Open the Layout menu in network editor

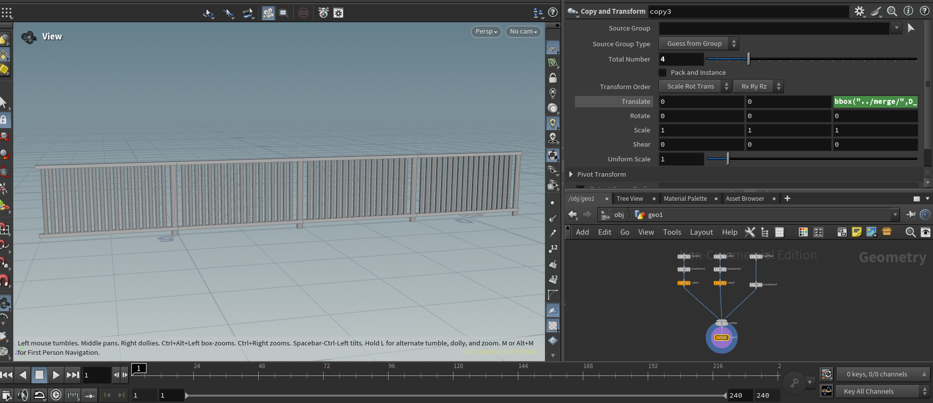pos(701,232)
